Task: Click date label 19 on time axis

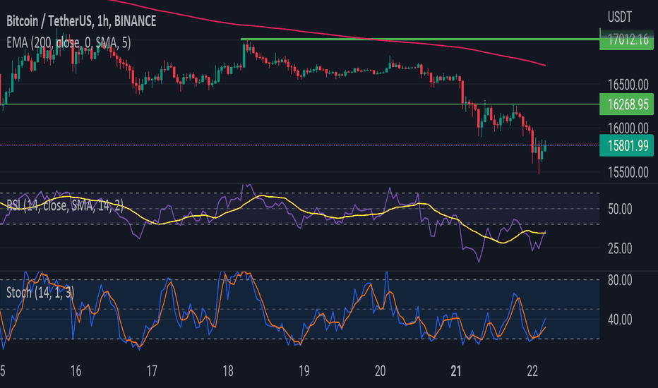Action: pyautogui.click(x=304, y=371)
